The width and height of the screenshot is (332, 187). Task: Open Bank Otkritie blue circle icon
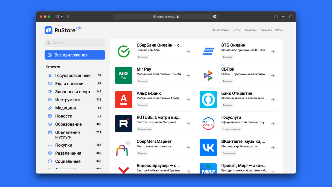pyautogui.click(x=208, y=99)
